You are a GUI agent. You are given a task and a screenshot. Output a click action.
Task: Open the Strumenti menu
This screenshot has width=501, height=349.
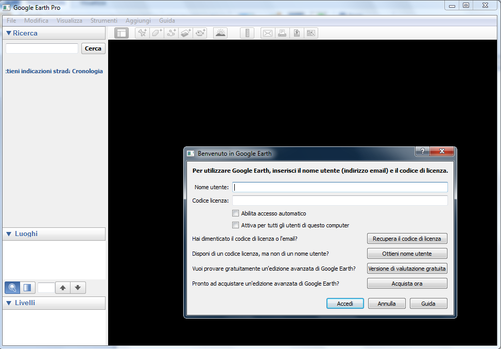pos(104,21)
